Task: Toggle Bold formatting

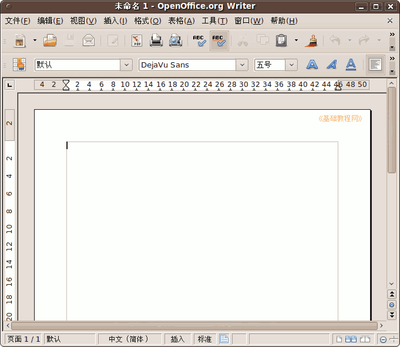Action: [x=312, y=65]
